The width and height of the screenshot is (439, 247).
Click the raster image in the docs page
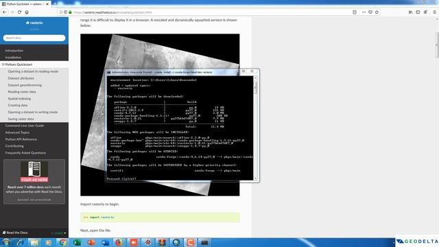click(x=160, y=115)
